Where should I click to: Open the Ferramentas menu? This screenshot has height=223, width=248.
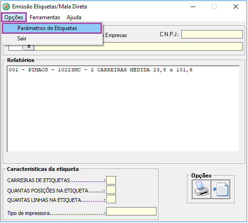(45, 17)
